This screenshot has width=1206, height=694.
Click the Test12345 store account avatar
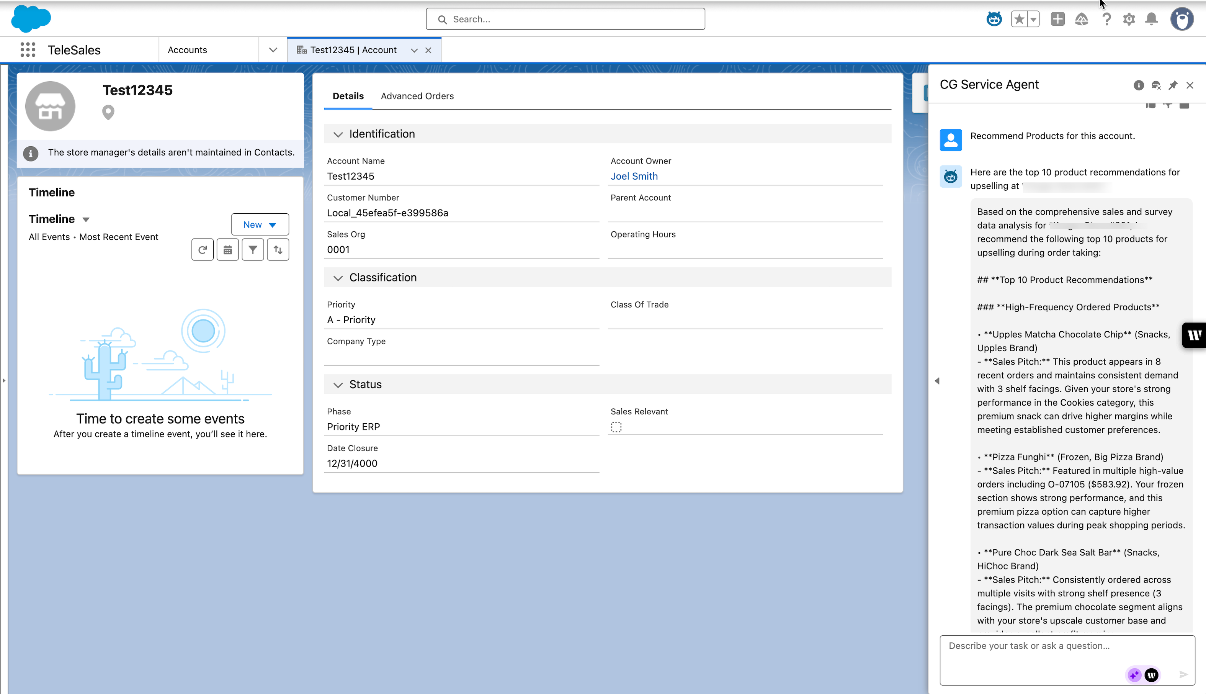coord(50,106)
